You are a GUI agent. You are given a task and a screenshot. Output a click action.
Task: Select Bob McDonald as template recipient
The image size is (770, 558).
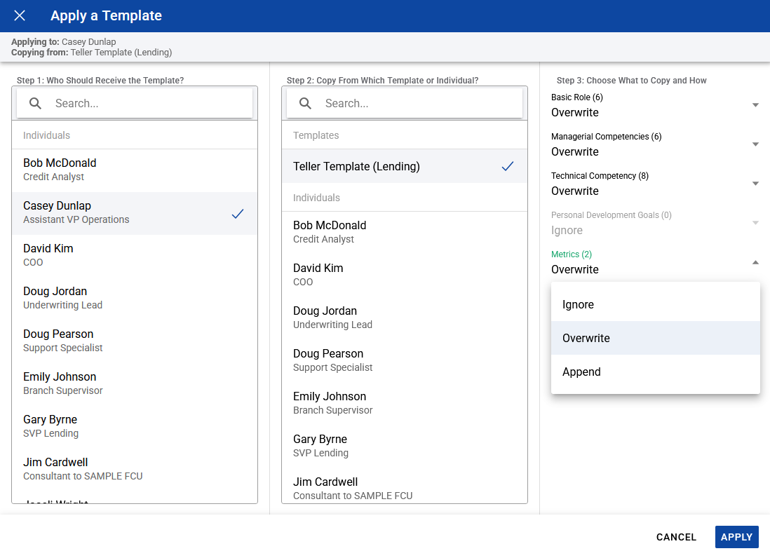(x=135, y=170)
